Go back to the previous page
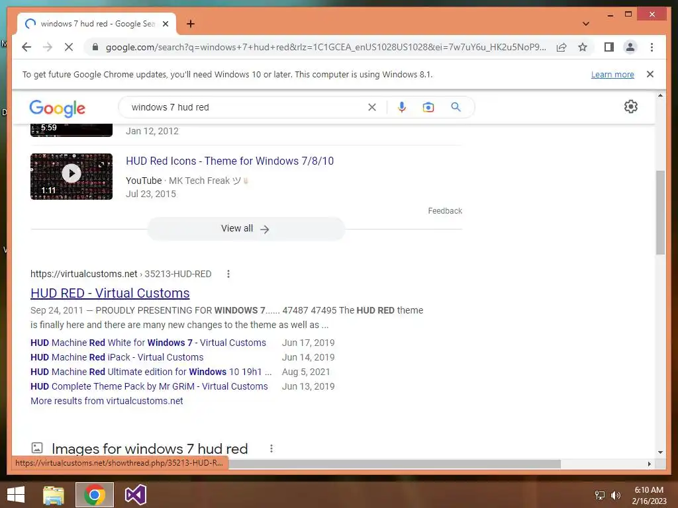Image resolution: width=678 pixels, height=508 pixels. (x=26, y=47)
